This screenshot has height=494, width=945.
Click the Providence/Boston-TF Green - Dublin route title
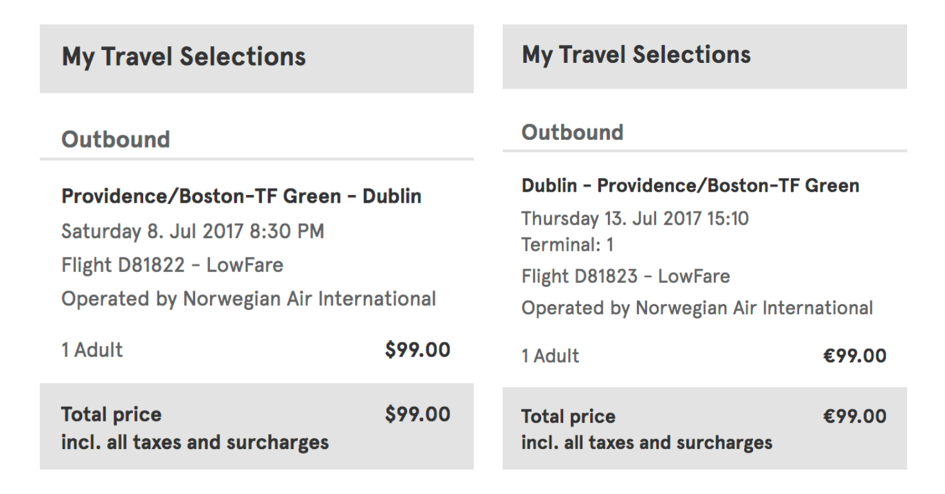[x=241, y=196]
